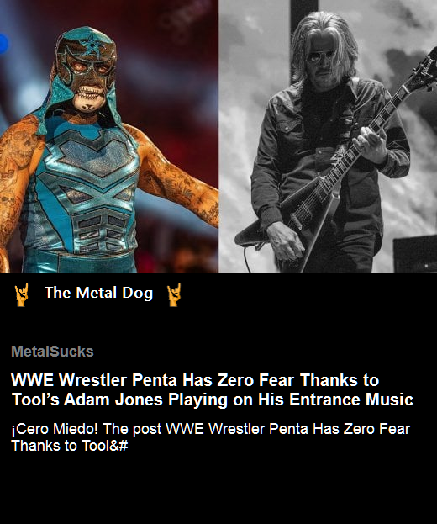Open the masked wrestler photo
This screenshot has height=524, width=437.
(x=109, y=136)
